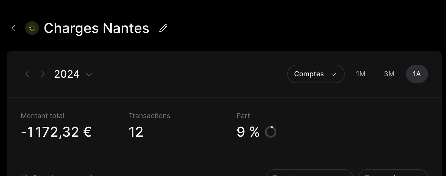Click the piggy bank category icon
Image resolution: width=446 pixels, height=176 pixels.
click(x=32, y=28)
